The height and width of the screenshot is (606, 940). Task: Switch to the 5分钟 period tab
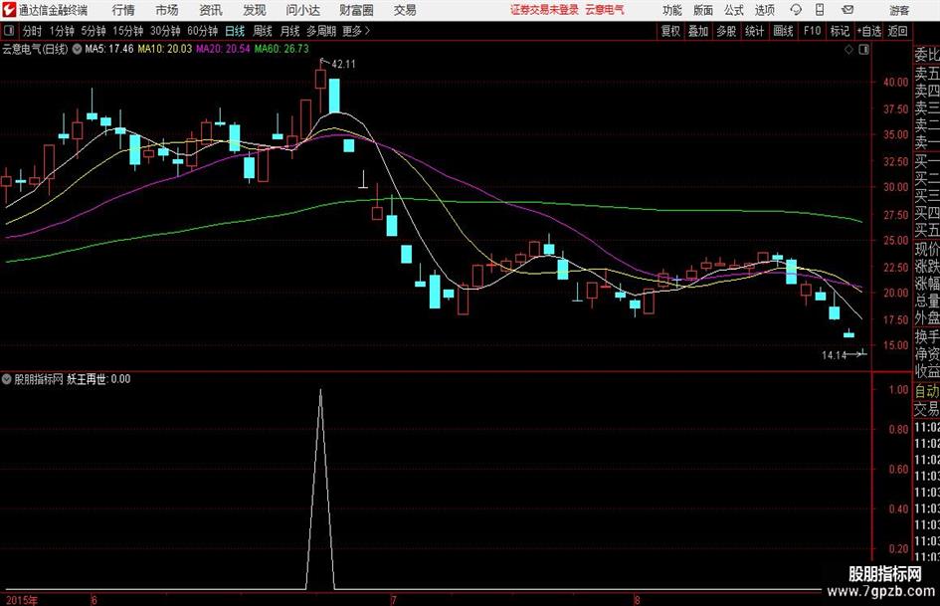click(94, 31)
